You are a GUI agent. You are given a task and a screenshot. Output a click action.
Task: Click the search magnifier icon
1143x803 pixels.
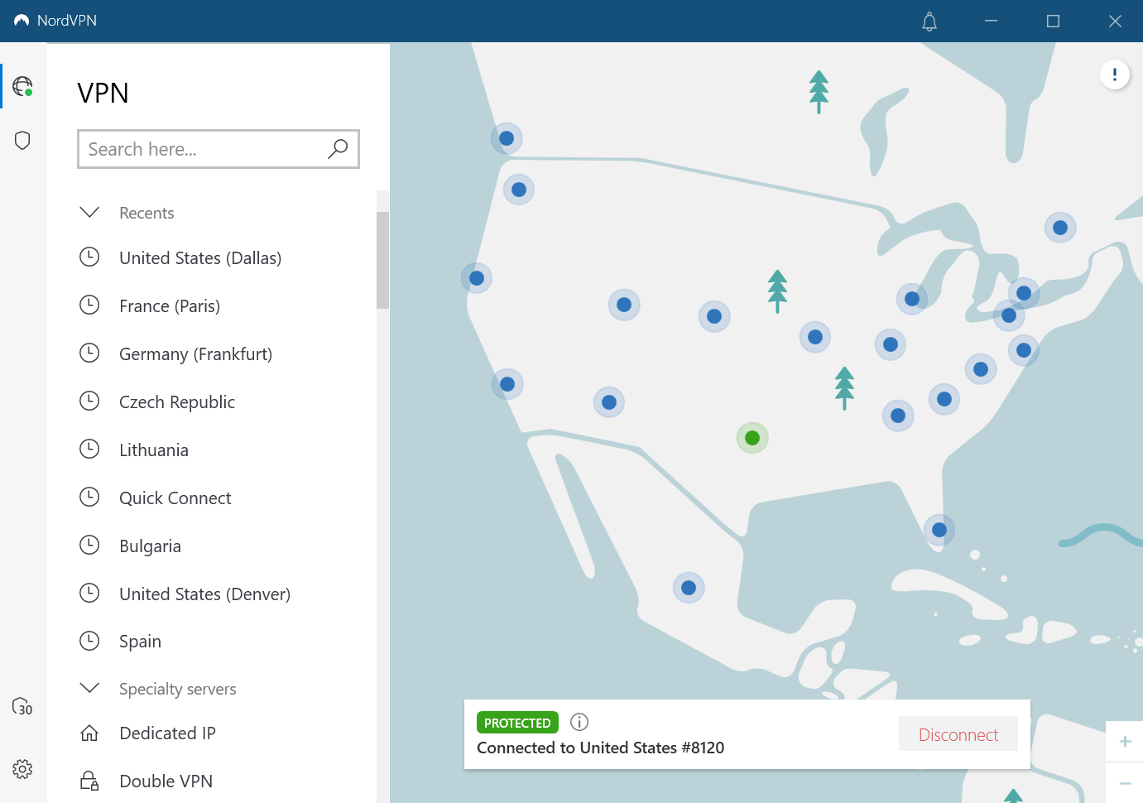click(338, 149)
